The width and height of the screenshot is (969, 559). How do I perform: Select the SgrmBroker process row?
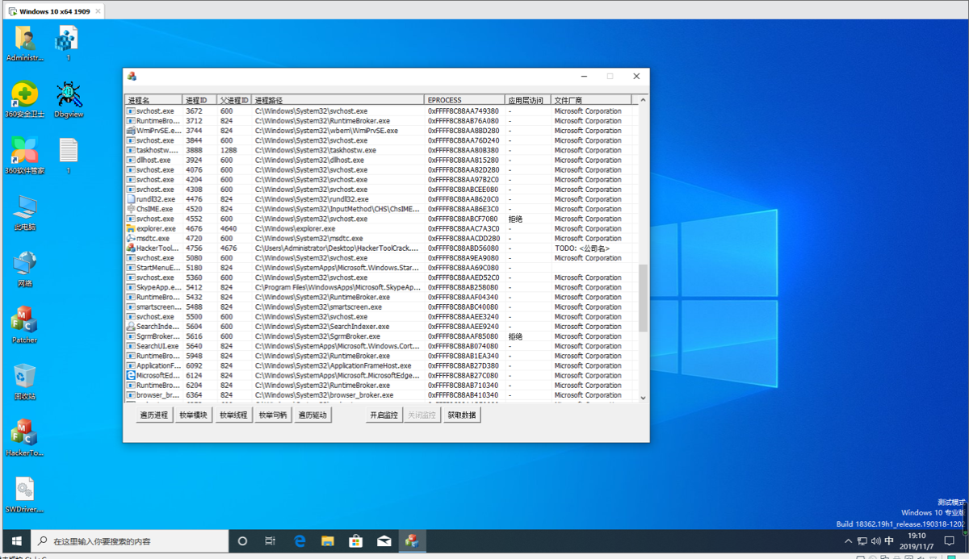[x=381, y=336]
